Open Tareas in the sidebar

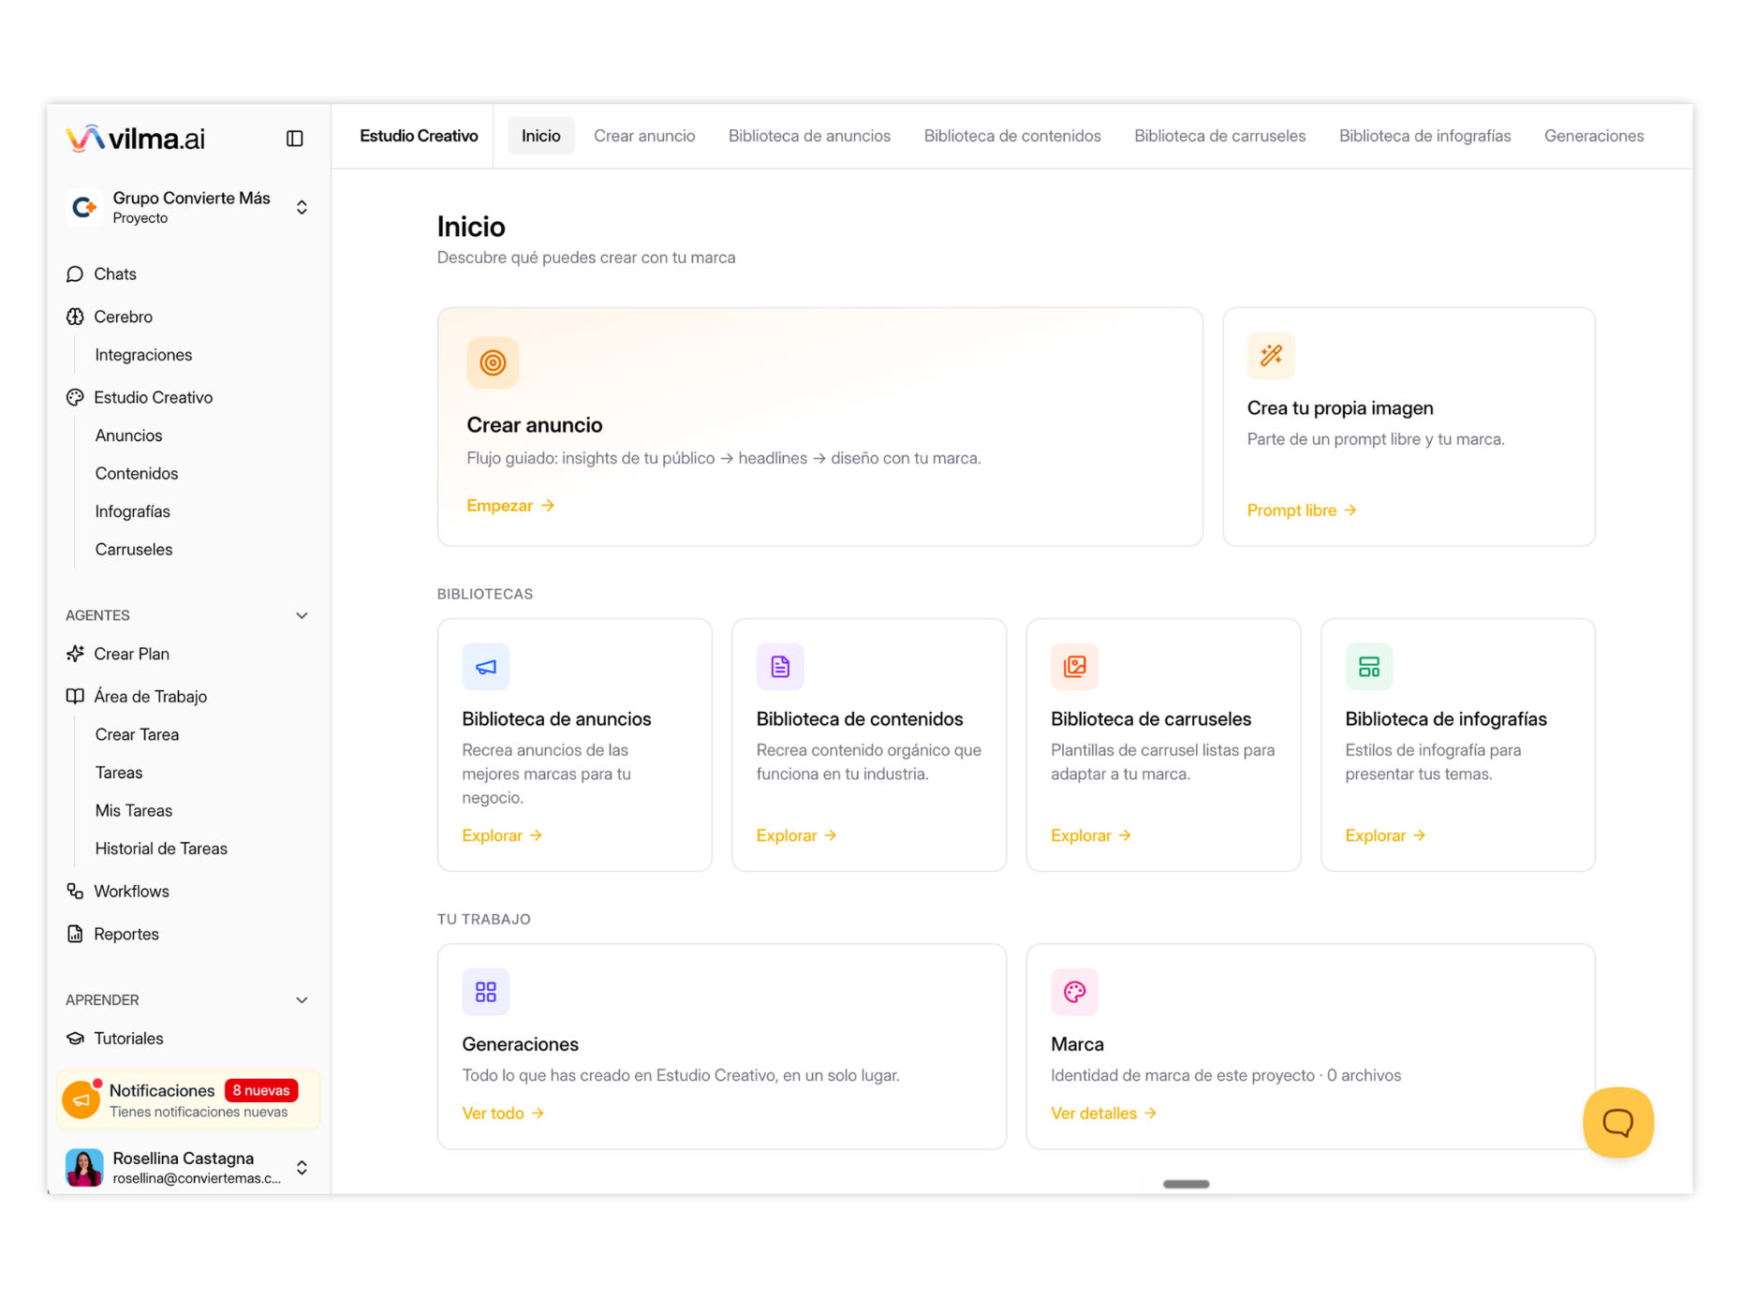[x=119, y=773]
